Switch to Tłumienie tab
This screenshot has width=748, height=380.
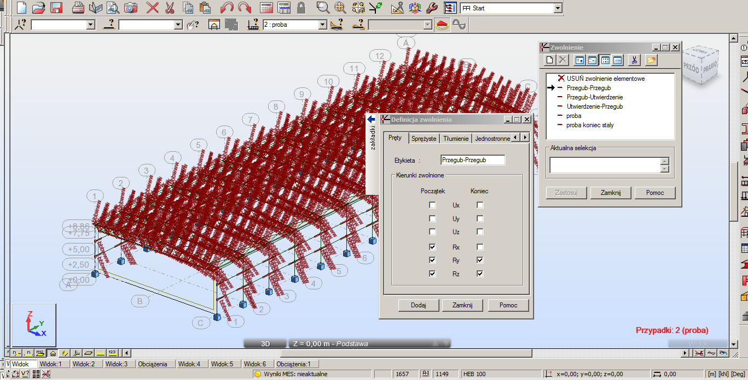pyautogui.click(x=456, y=139)
